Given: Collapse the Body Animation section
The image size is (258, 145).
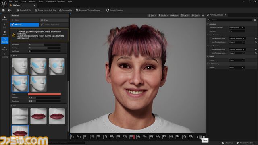Looking at the screenshot, I should click(x=208, y=46).
